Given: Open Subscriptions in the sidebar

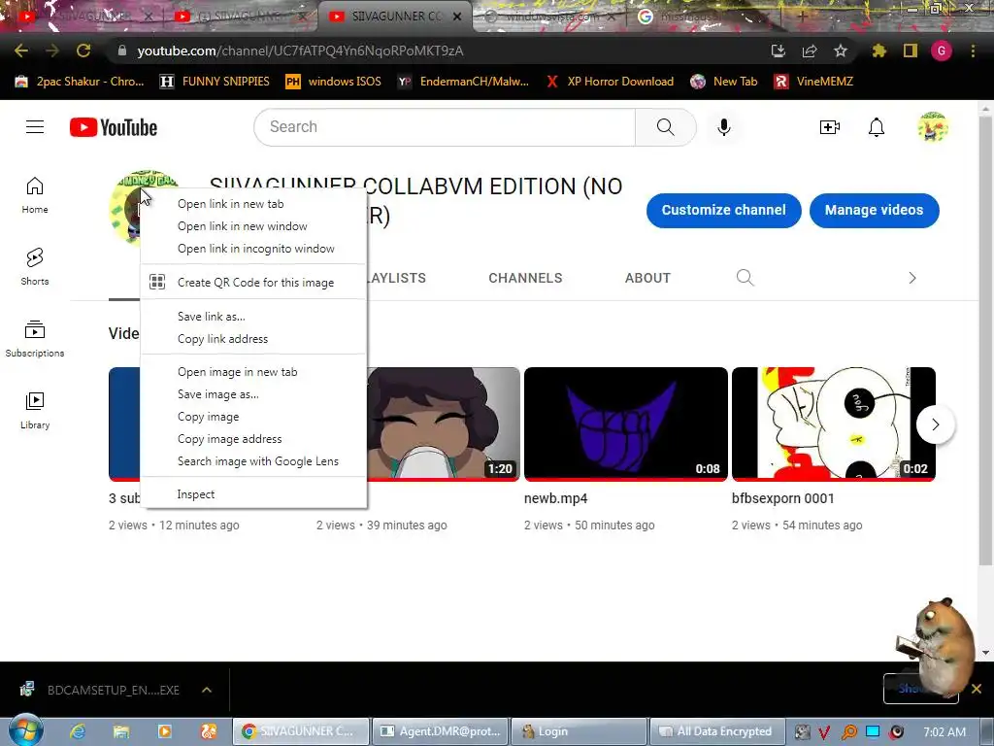Looking at the screenshot, I should (x=35, y=339).
